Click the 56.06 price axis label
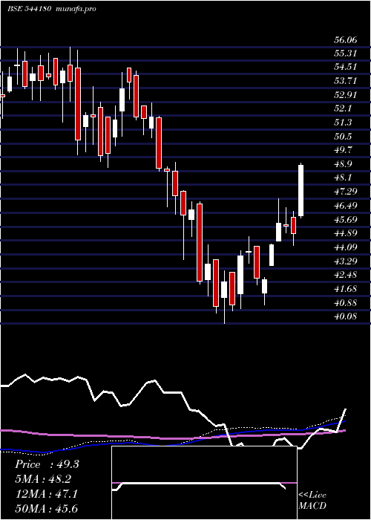The width and height of the screenshot is (371, 520). pyautogui.click(x=346, y=40)
